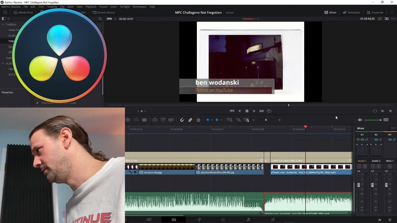
Task: Open Timeline 1 name dropdown
Action: point(251,19)
